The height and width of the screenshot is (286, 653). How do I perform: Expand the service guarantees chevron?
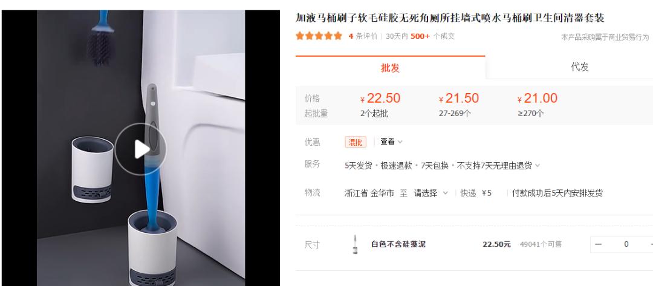point(538,166)
